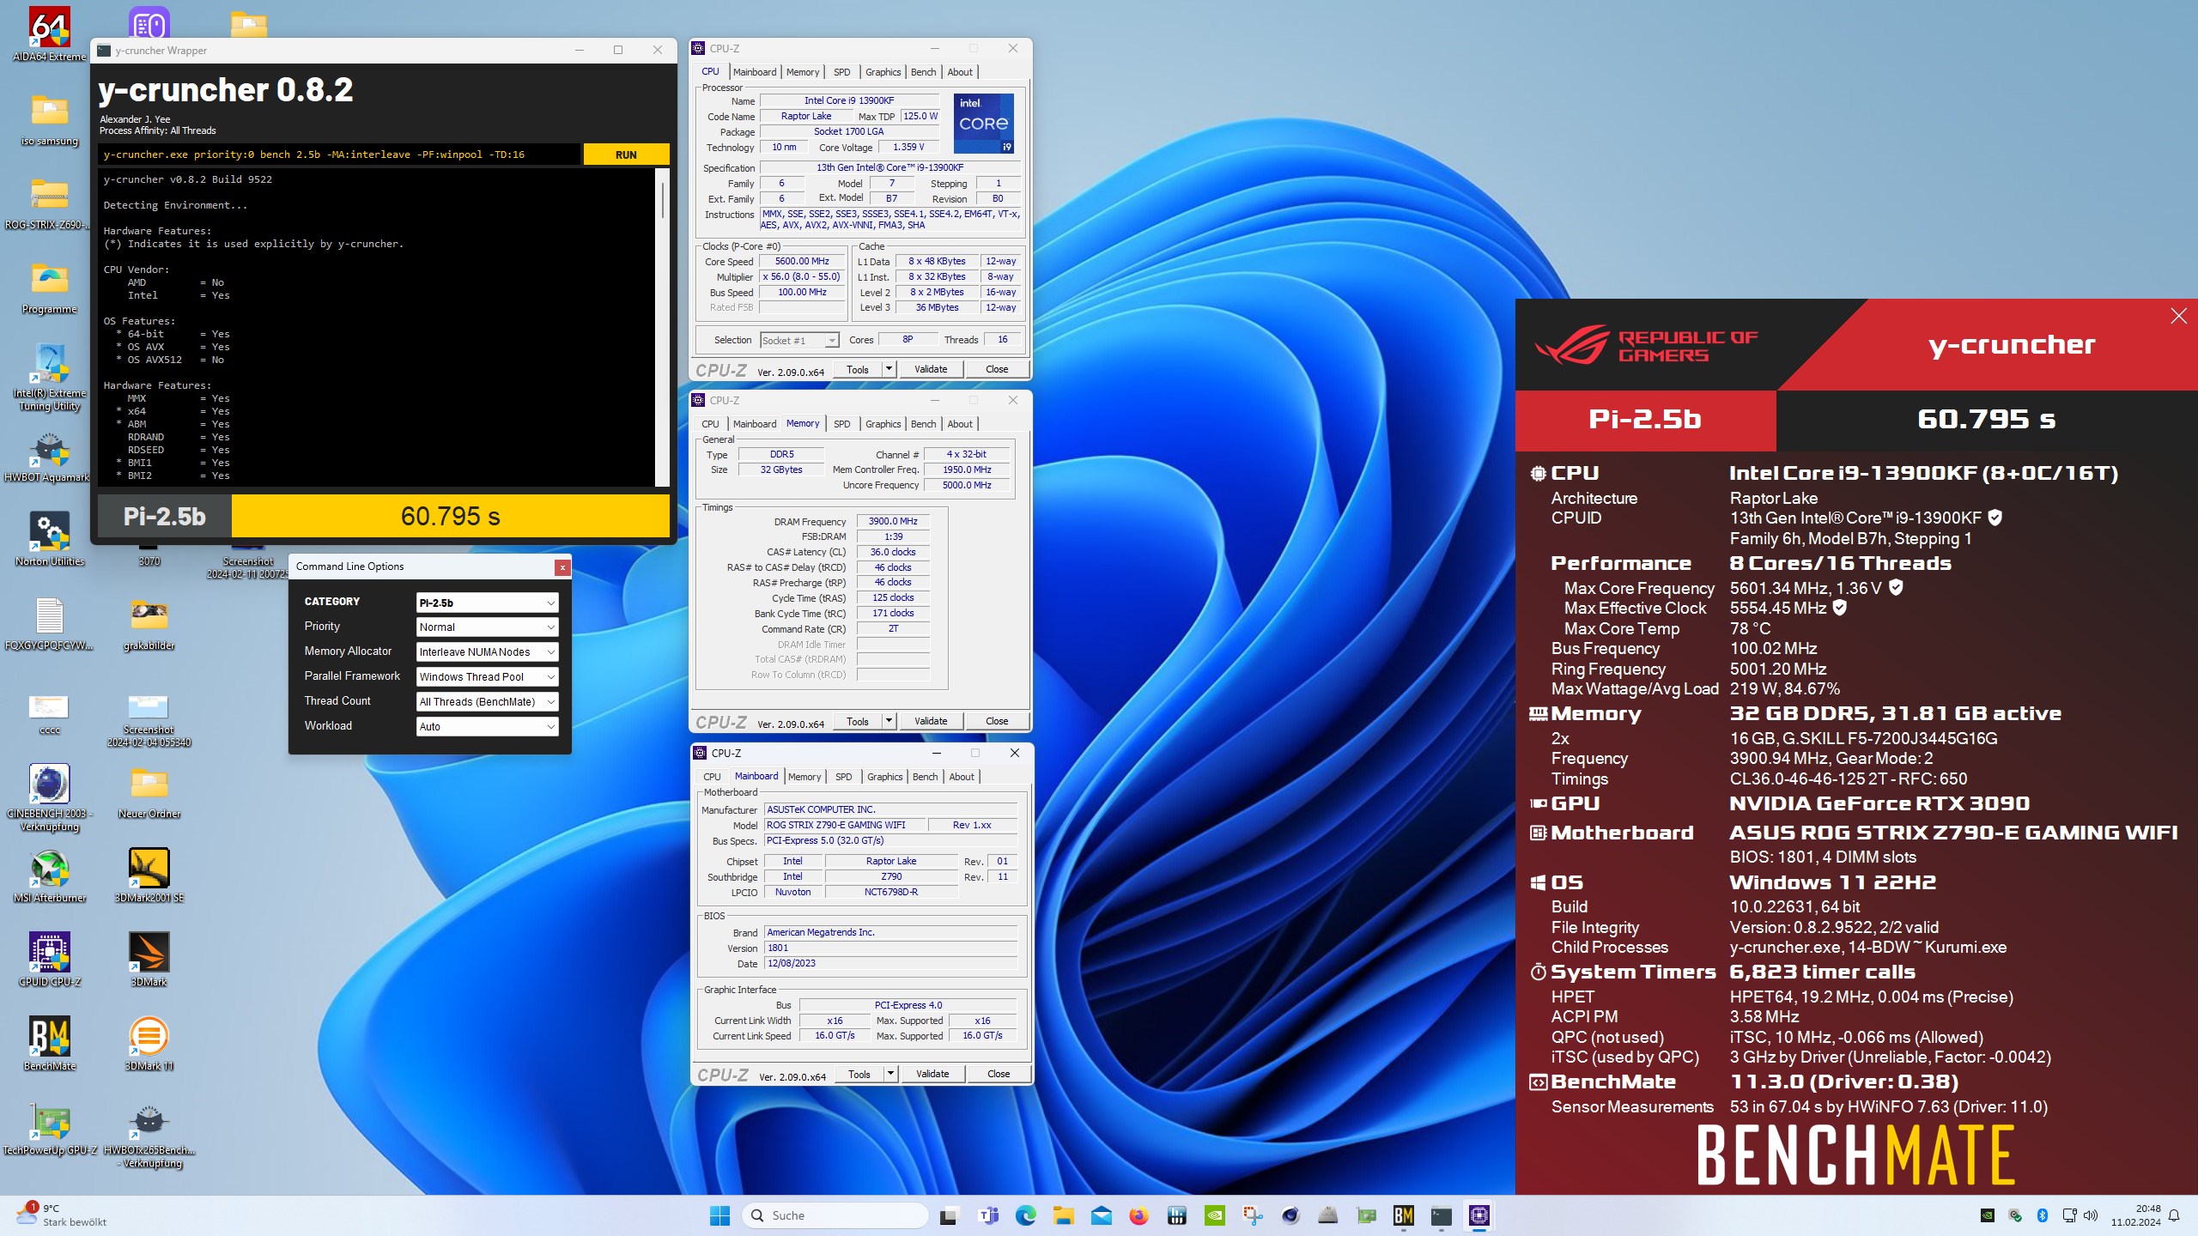Open File Explorer in taskbar
2198x1236 pixels.
[x=1063, y=1215]
